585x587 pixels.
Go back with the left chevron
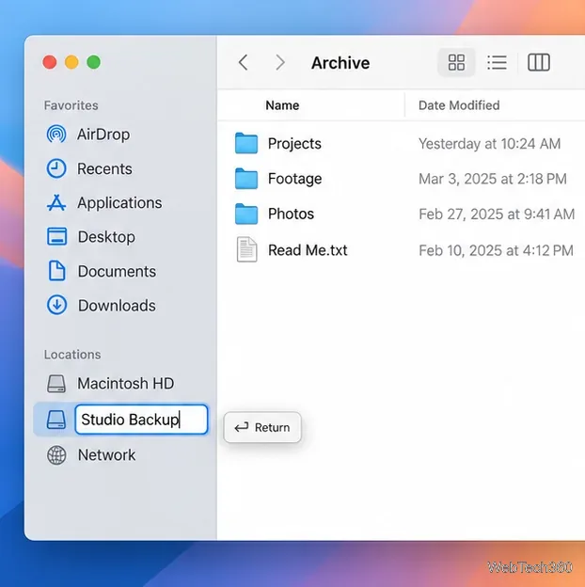coord(244,62)
